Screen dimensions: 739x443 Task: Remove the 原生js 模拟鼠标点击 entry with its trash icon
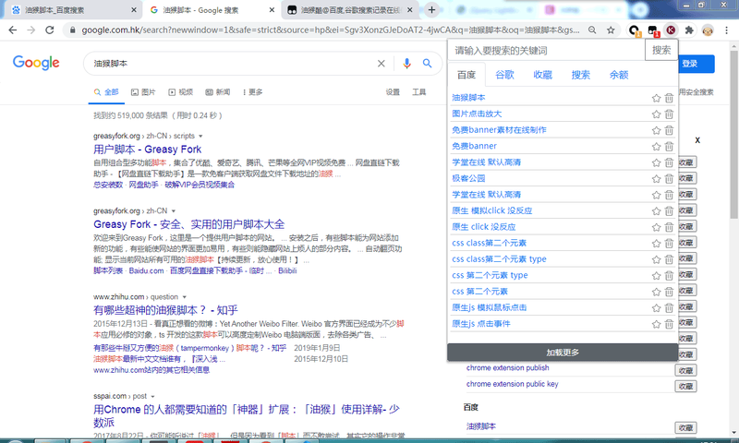click(669, 308)
